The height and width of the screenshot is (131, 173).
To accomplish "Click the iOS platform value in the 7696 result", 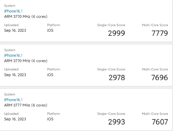I will (50, 75).
